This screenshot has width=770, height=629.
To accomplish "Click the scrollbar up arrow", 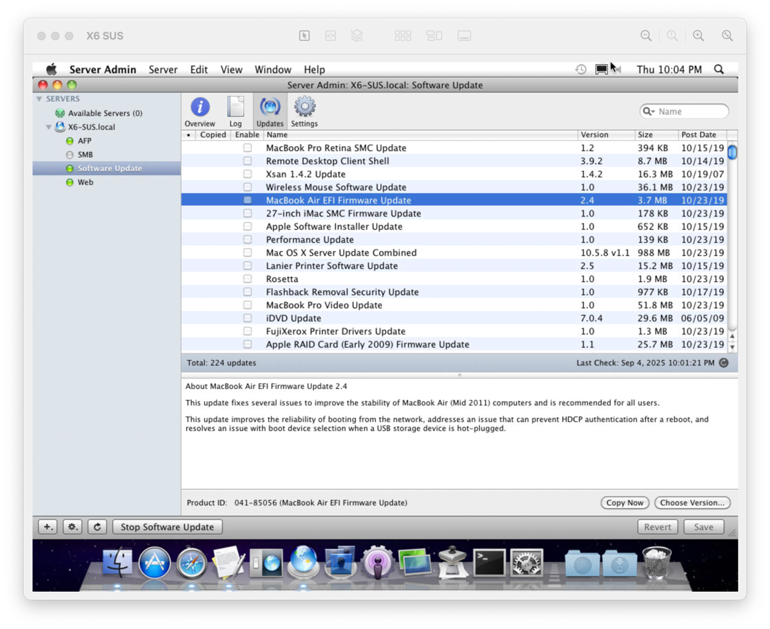I will click(x=732, y=336).
